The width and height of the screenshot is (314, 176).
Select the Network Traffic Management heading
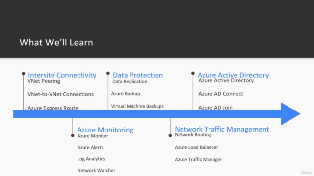coord(222,129)
